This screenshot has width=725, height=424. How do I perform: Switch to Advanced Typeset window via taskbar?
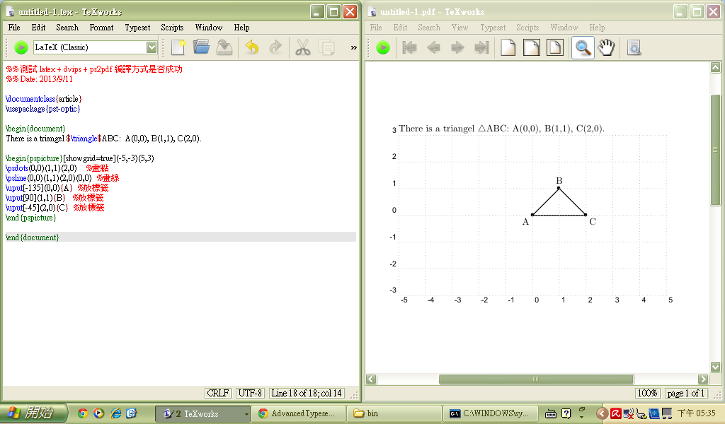[298, 413]
